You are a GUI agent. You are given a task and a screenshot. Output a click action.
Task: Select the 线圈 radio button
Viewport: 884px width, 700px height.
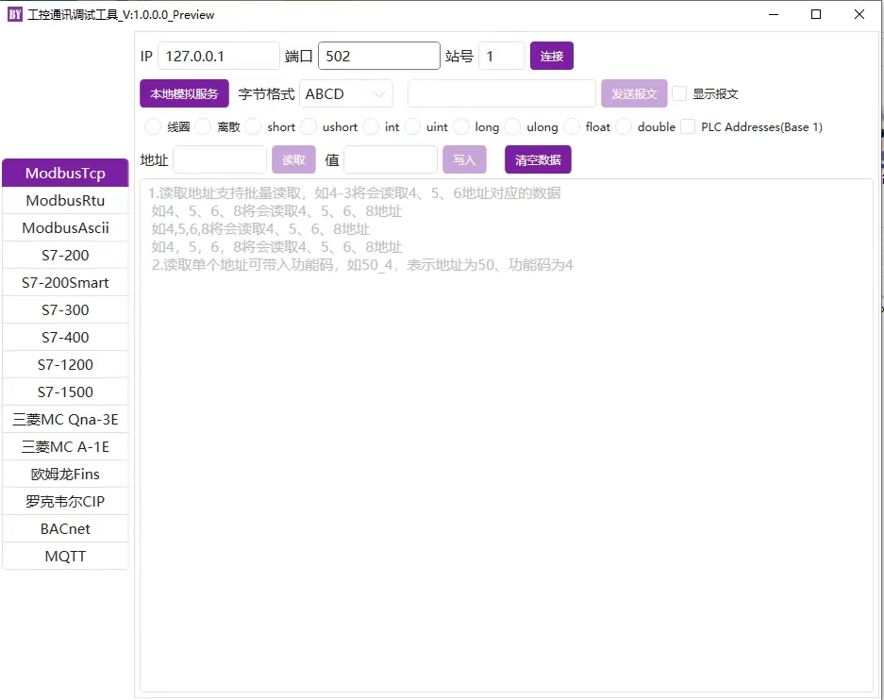[x=153, y=126]
